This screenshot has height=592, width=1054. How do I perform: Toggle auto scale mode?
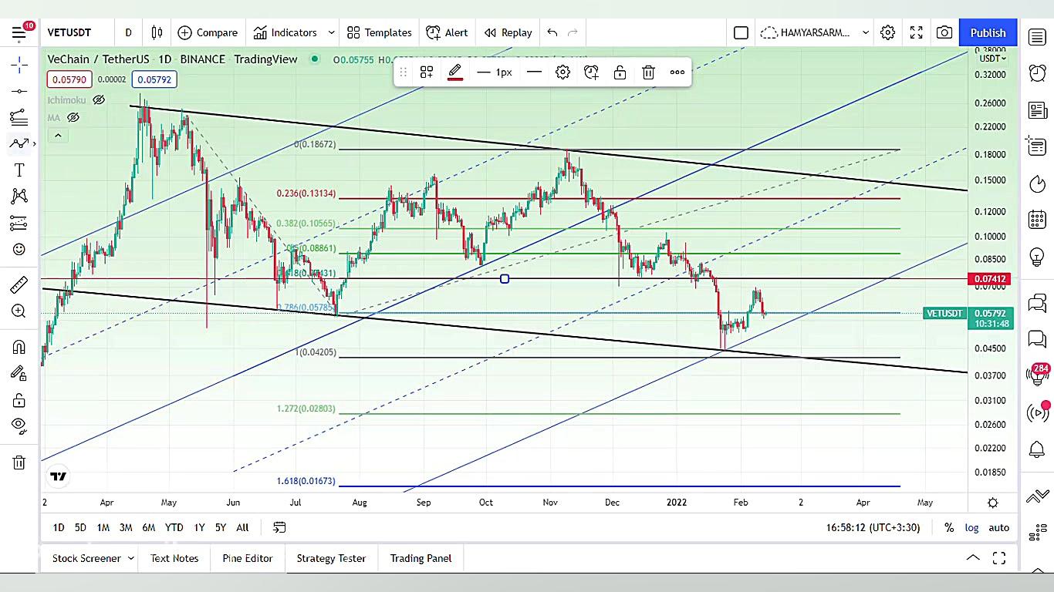click(999, 527)
